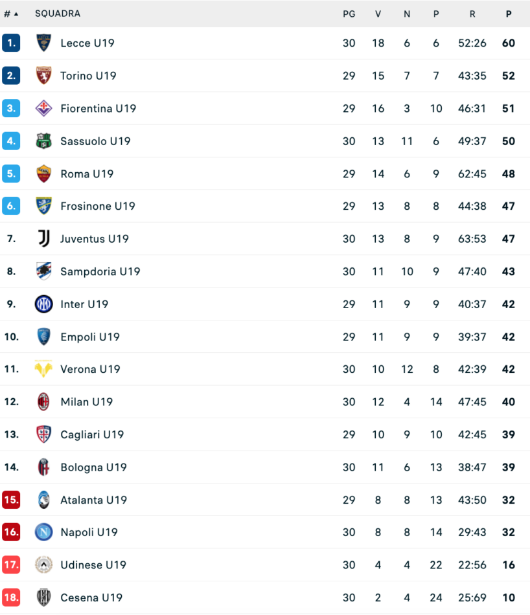The width and height of the screenshot is (530, 615).
Task: Click the Roma U19 crest icon
Action: (43, 173)
